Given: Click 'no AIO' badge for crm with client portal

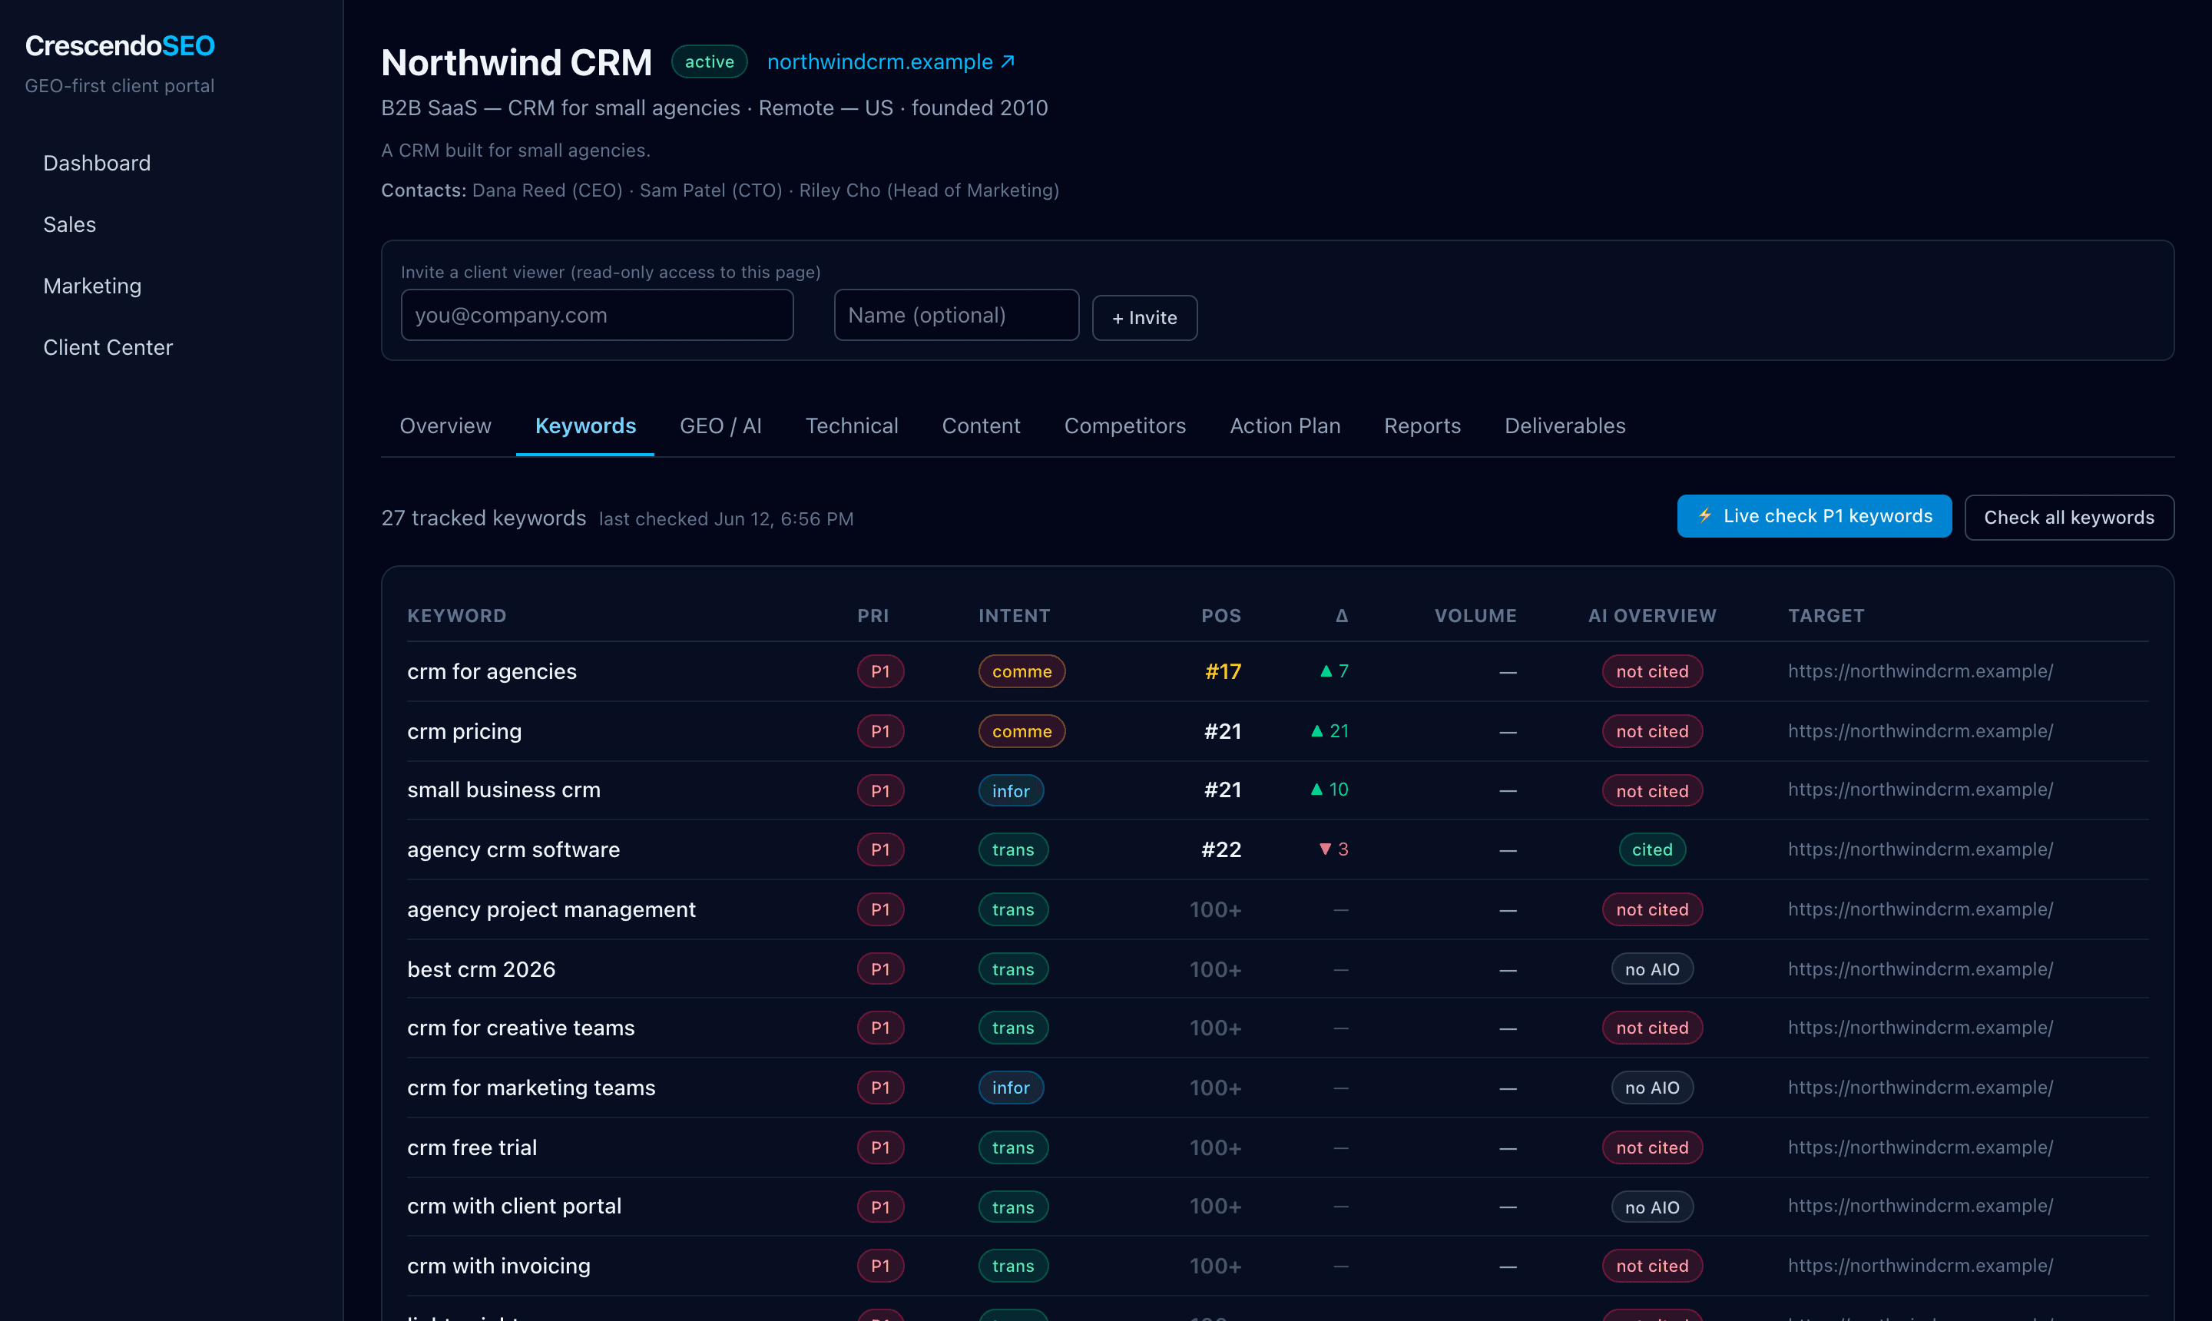Looking at the screenshot, I should (1652, 1207).
